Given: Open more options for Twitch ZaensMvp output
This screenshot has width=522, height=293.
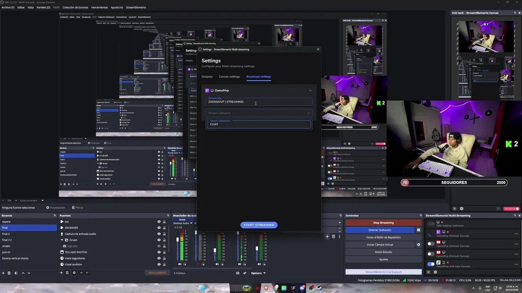Looking at the screenshot, I should pyautogui.click(x=516, y=234).
